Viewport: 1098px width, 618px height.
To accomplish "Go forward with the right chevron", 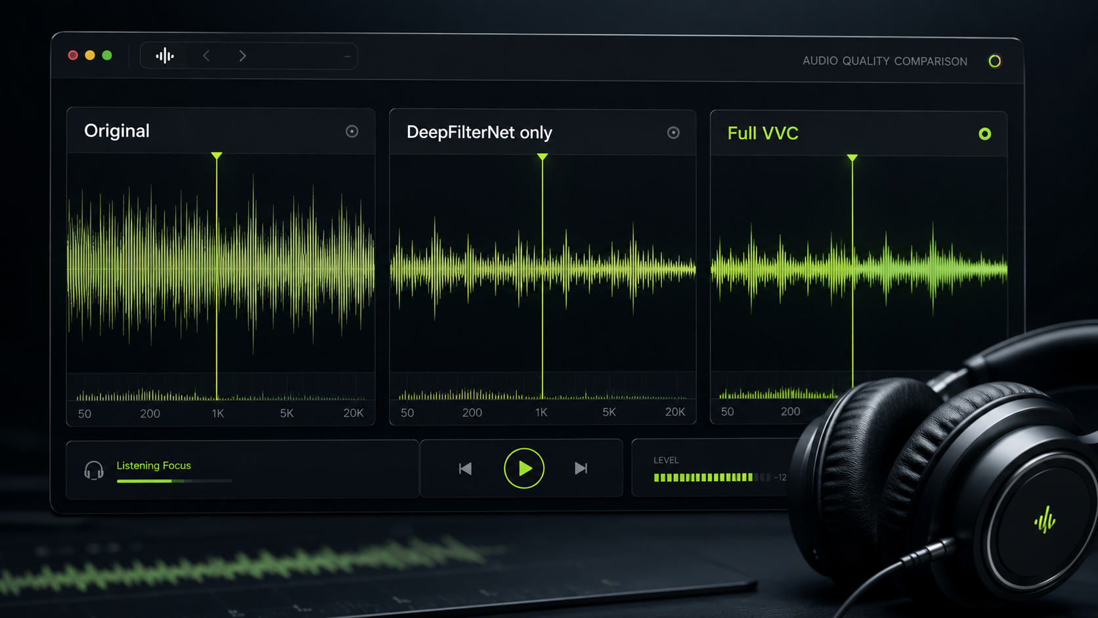I will pos(242,56).
